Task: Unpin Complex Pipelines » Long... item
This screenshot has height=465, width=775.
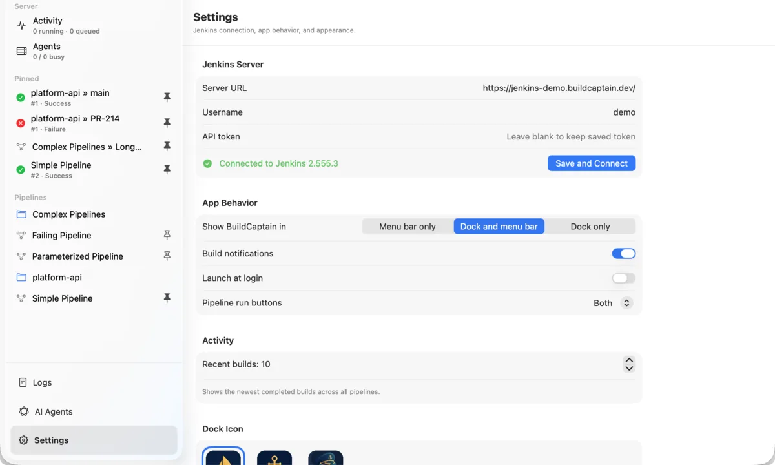Action: (167, 147)
